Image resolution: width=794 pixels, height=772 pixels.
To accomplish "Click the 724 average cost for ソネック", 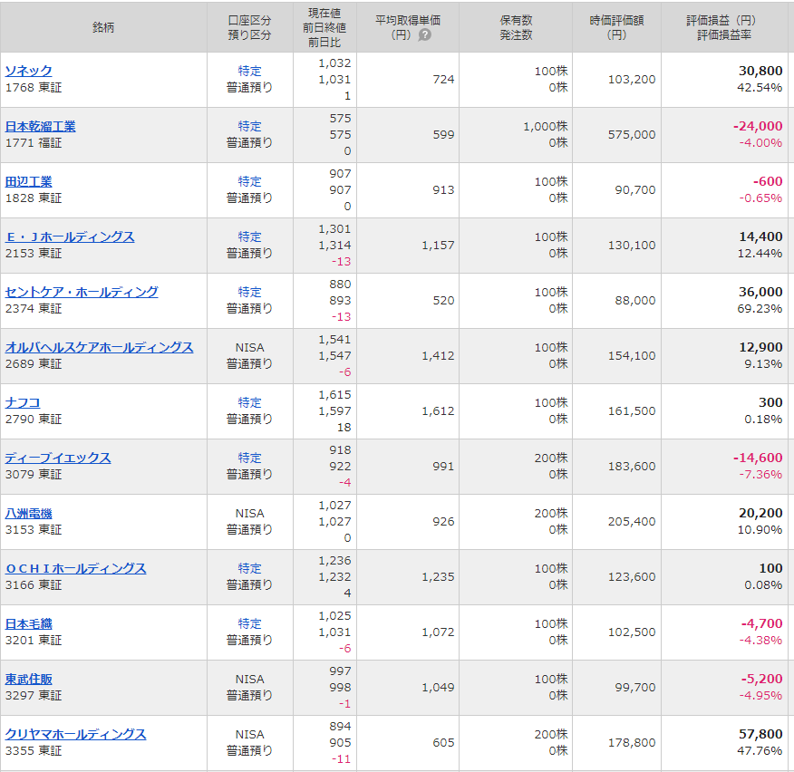I will tap(443, 80).
